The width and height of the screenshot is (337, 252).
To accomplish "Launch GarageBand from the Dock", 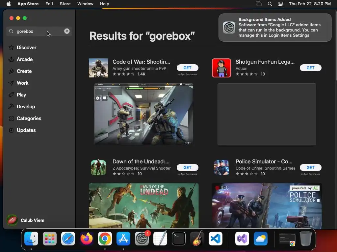I will tap(197, 239).
